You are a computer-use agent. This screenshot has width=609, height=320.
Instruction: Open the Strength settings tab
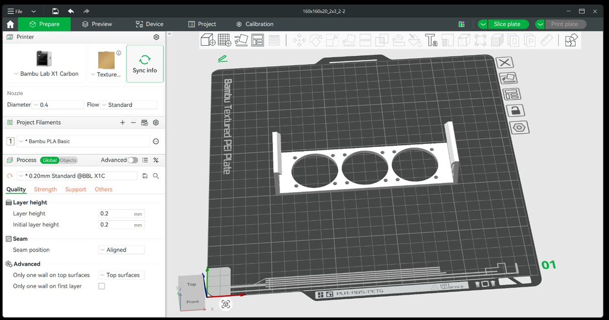pos(45,190)
